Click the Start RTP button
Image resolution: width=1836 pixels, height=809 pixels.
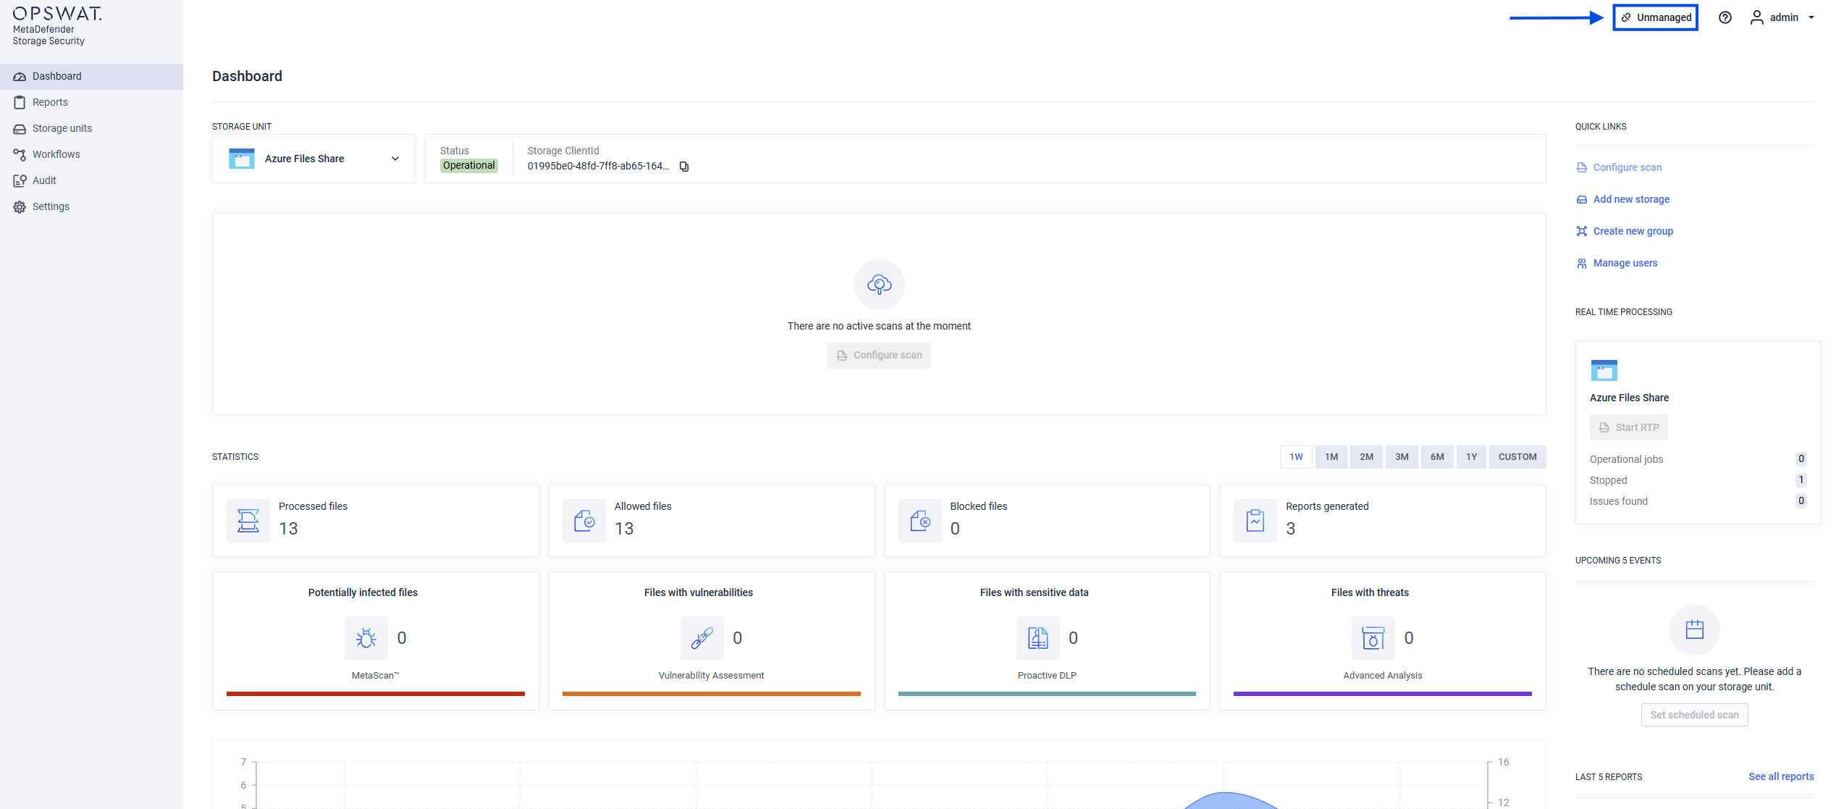(1628, 427)
